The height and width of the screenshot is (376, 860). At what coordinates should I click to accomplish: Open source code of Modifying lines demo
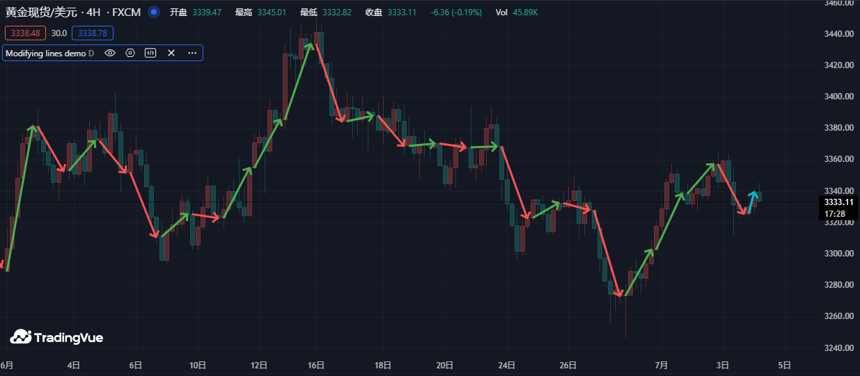pos(150,53)
